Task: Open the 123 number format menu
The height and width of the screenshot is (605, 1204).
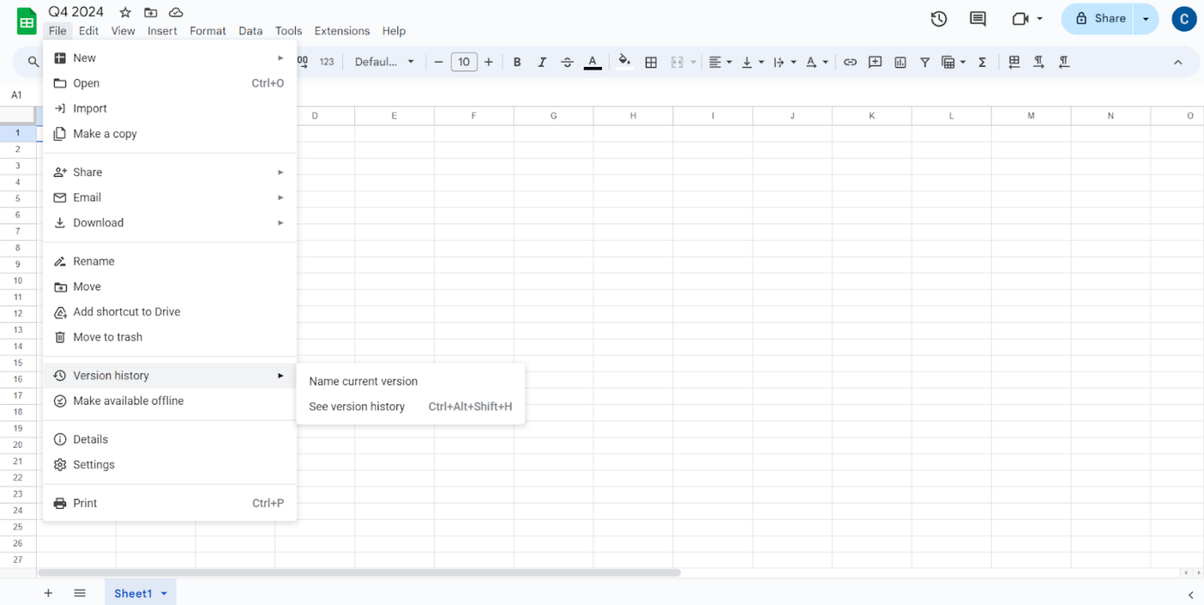Action: click(327, 62)
